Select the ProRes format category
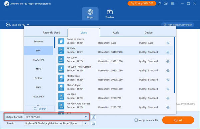Viewport: 200px width, 129px height. pos(38,78)
